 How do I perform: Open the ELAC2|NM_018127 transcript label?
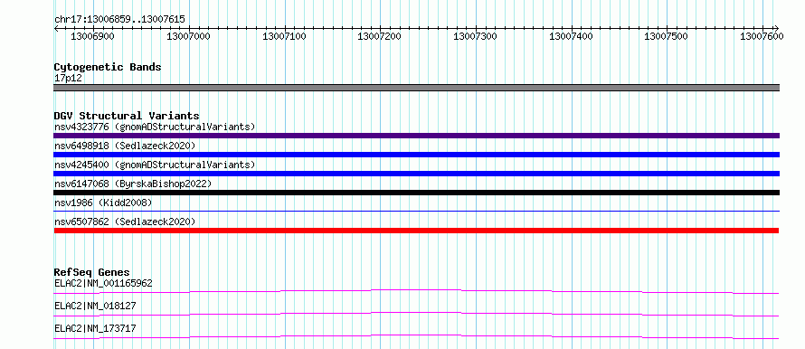(x=95, y=306)
